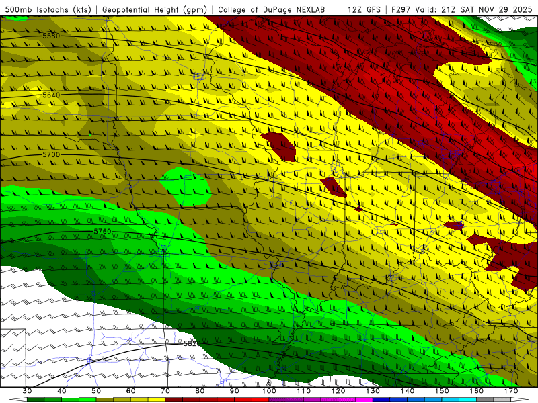538x403 pixels.
Task: Click the '12Z GFS' model run label
Action: click(x=364, y=9)
